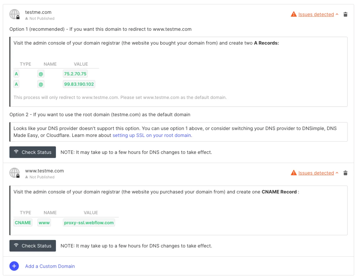Click the plus icon for adding a custom domain
The image size is (356, 277).
14,266
